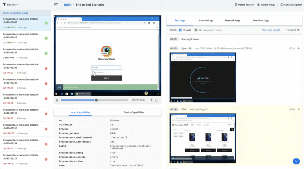
Task: Open View Raw Logs link
Action: 271,30
